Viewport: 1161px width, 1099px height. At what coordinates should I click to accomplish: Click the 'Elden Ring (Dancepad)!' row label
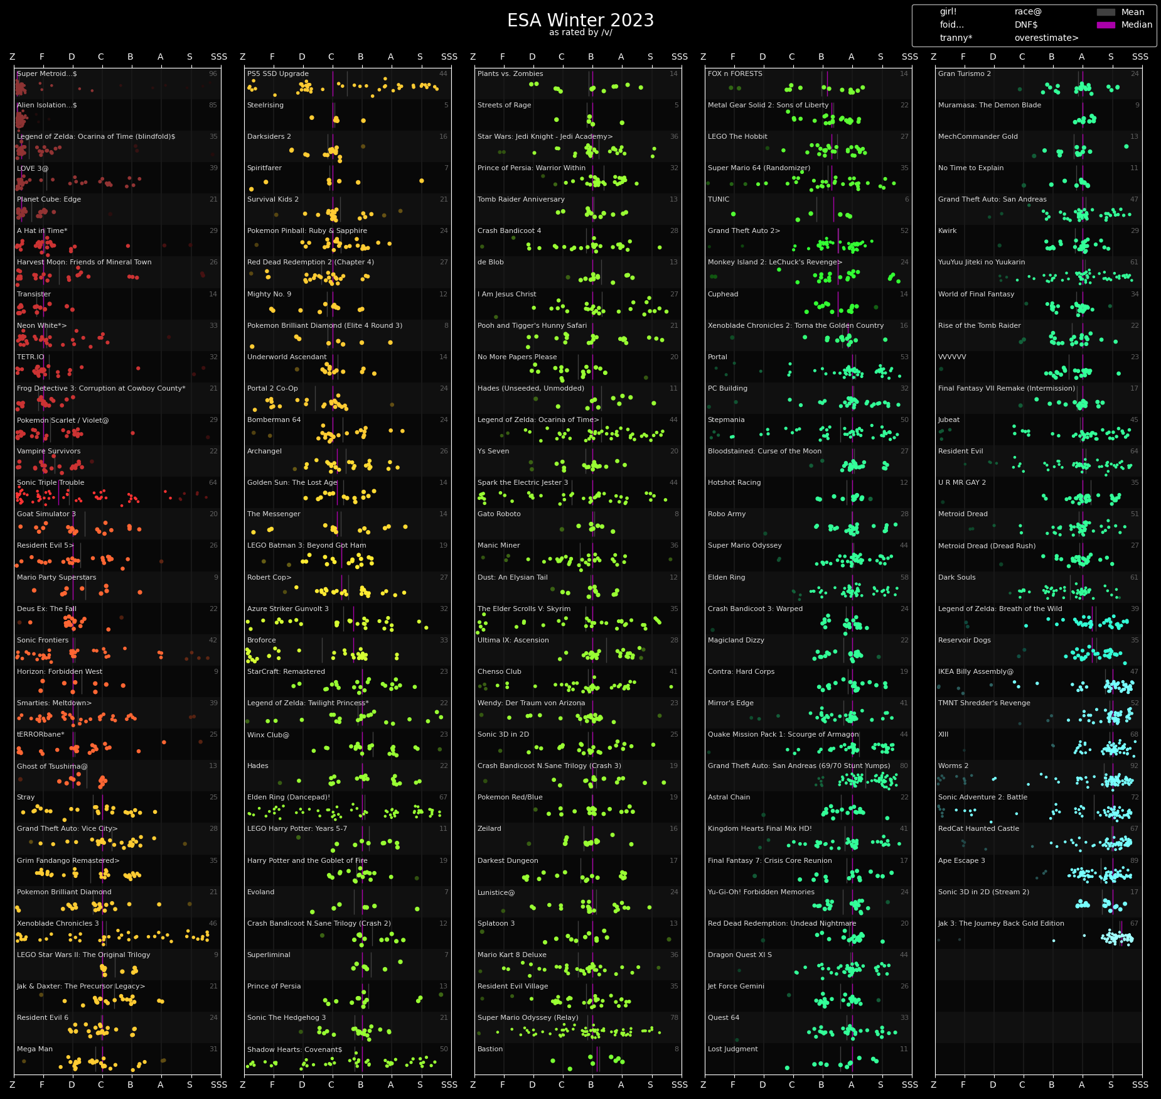pos(289,798)
